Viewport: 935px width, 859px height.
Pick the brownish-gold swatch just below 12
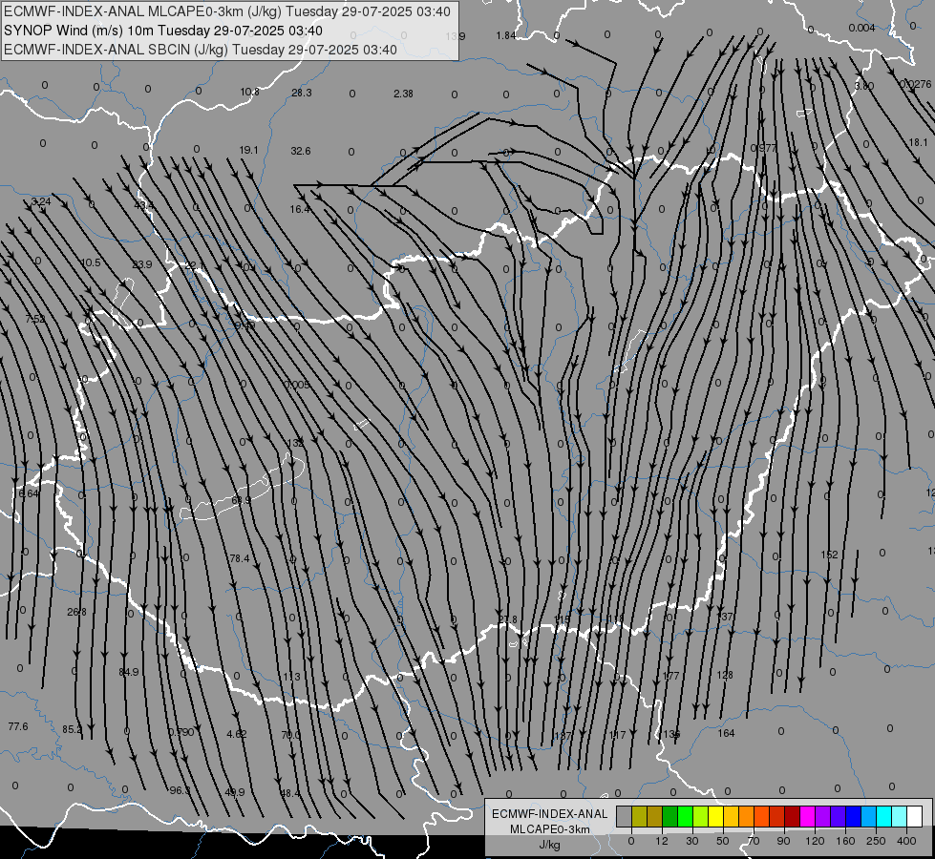click(x=655, y=816)
